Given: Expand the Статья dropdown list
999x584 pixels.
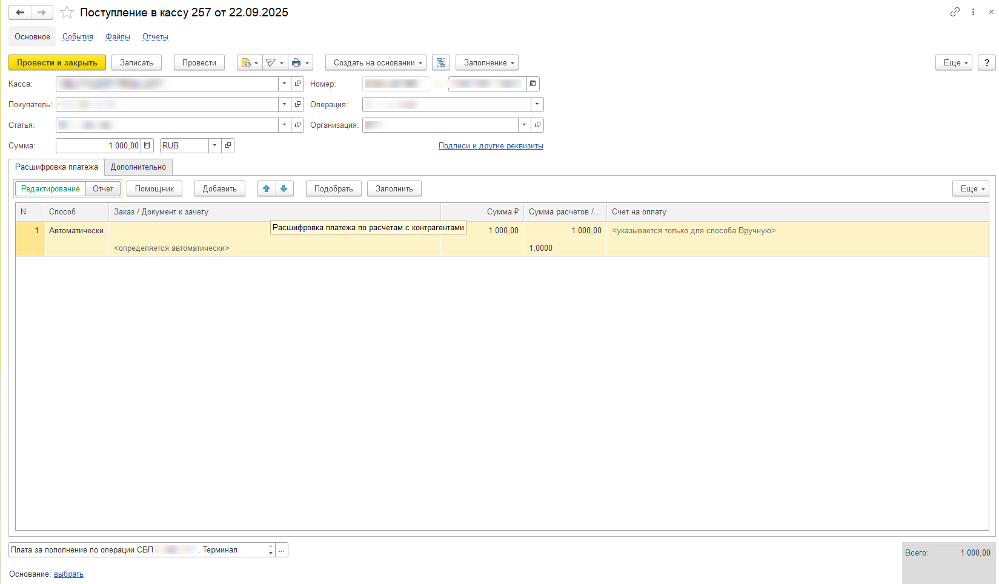Looking at the screenshot, I should [285, 125].
